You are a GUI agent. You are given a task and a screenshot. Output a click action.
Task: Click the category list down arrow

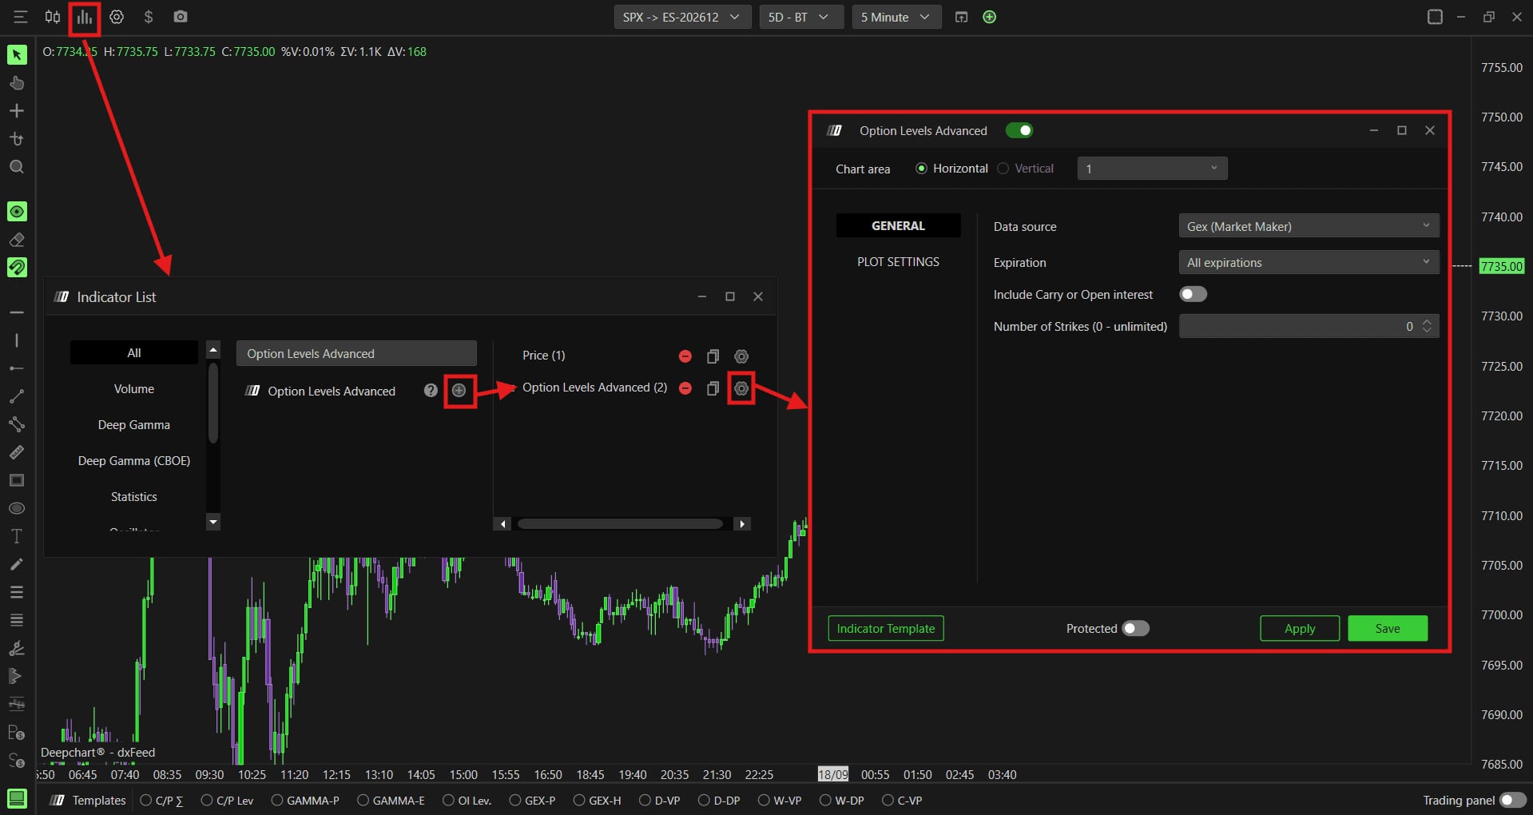(213, 522)
